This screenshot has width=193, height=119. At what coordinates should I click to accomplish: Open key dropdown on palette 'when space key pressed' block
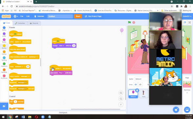click(x=18, y=42)
